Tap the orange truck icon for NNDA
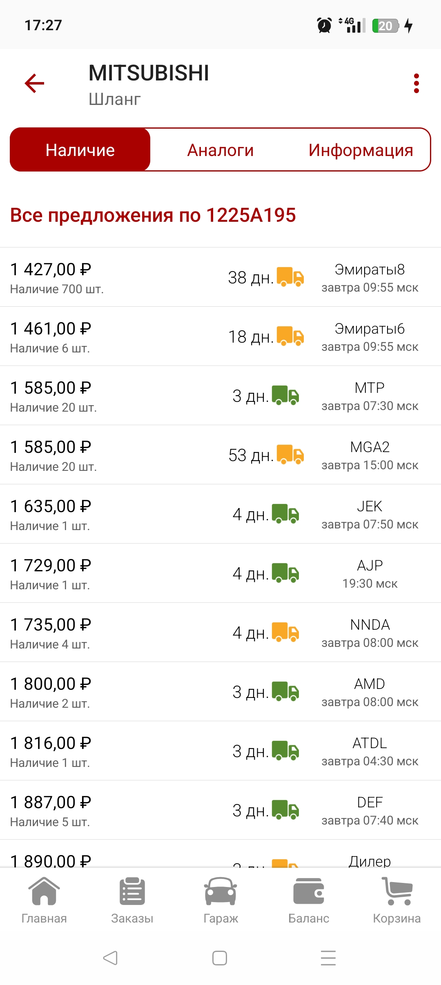 pyautogui.click(x=285, y=632)
